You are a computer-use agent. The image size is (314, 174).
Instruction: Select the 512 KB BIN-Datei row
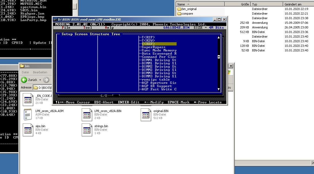[x=245, y=32]
